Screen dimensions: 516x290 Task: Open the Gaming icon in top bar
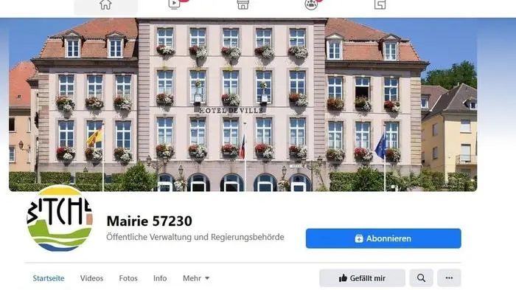coord(380,4)
